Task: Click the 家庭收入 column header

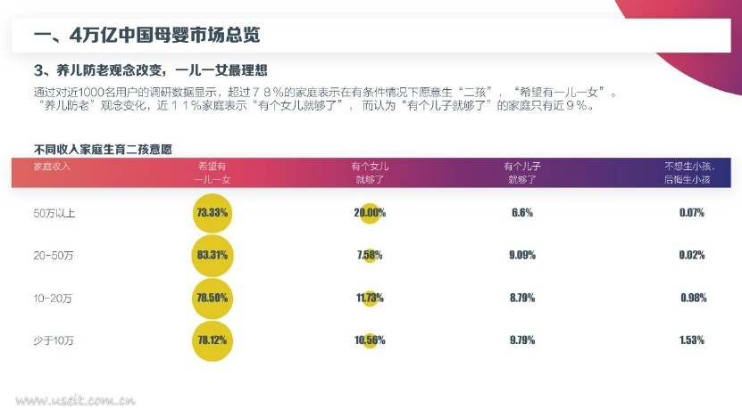Action: tap(52, 167)
